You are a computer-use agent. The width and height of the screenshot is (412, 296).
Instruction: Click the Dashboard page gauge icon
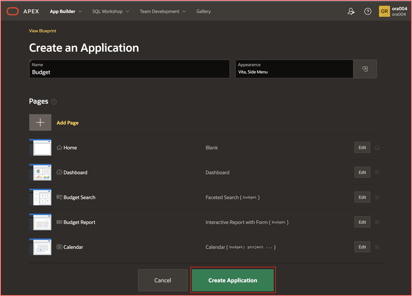[59, 172]
